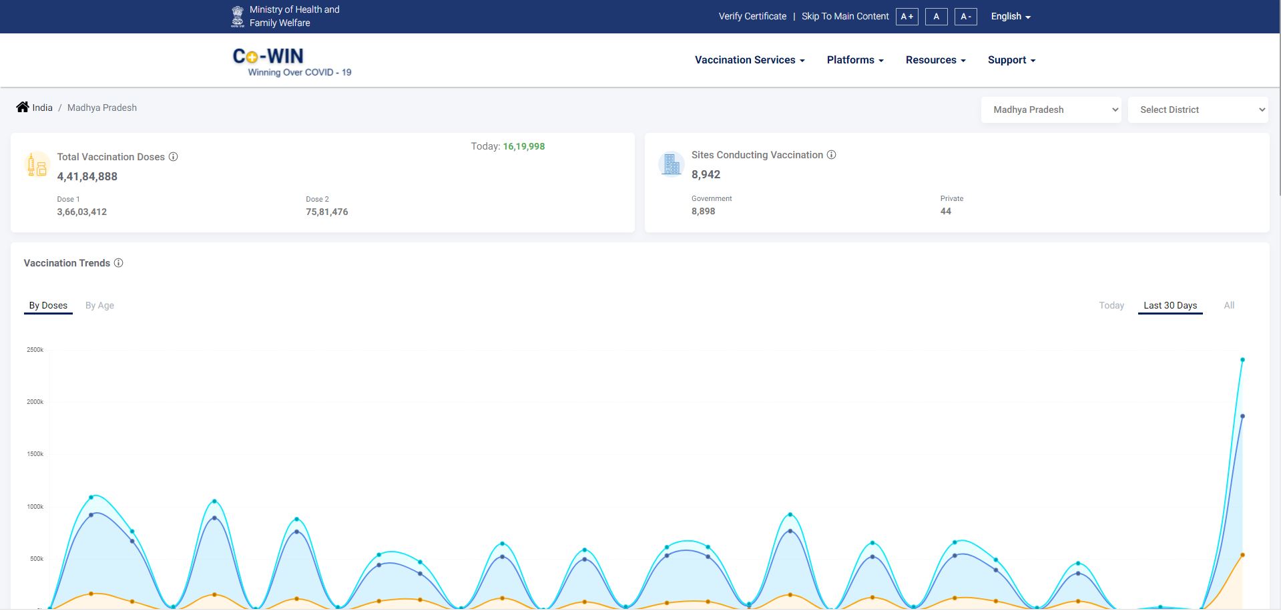Click the vaccine vial icon in doses card

pyautogui.click(x=37, y=164)
